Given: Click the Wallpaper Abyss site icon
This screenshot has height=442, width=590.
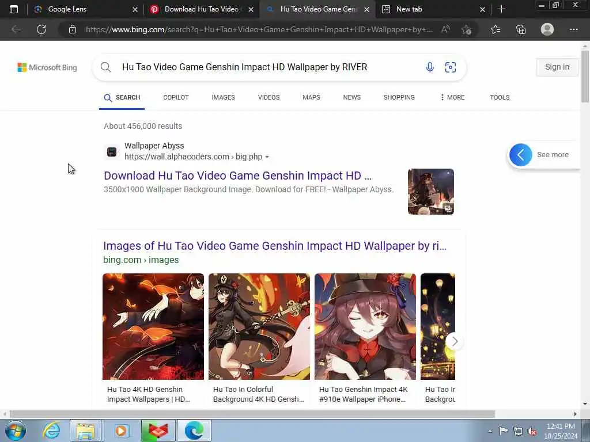Looking at the screenshot, I should click(x=112, y=152).
